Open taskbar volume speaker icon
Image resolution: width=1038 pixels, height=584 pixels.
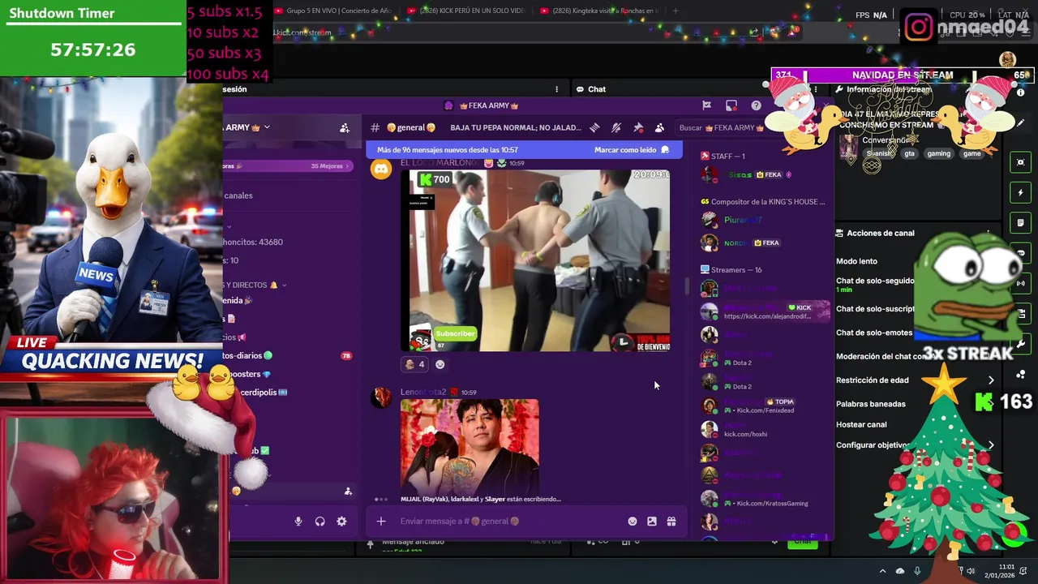[970, 571]
